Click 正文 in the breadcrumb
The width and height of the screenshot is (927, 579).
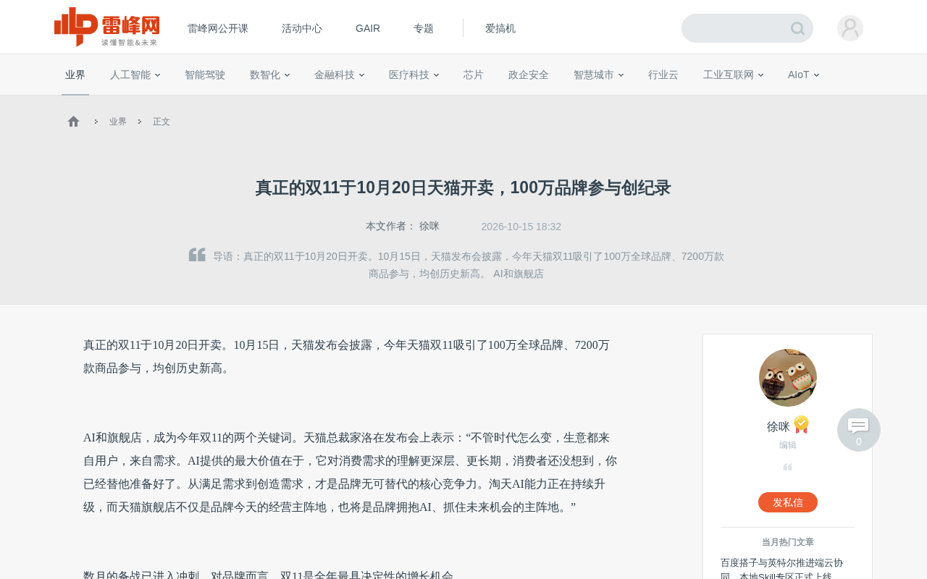pos(162,122)
